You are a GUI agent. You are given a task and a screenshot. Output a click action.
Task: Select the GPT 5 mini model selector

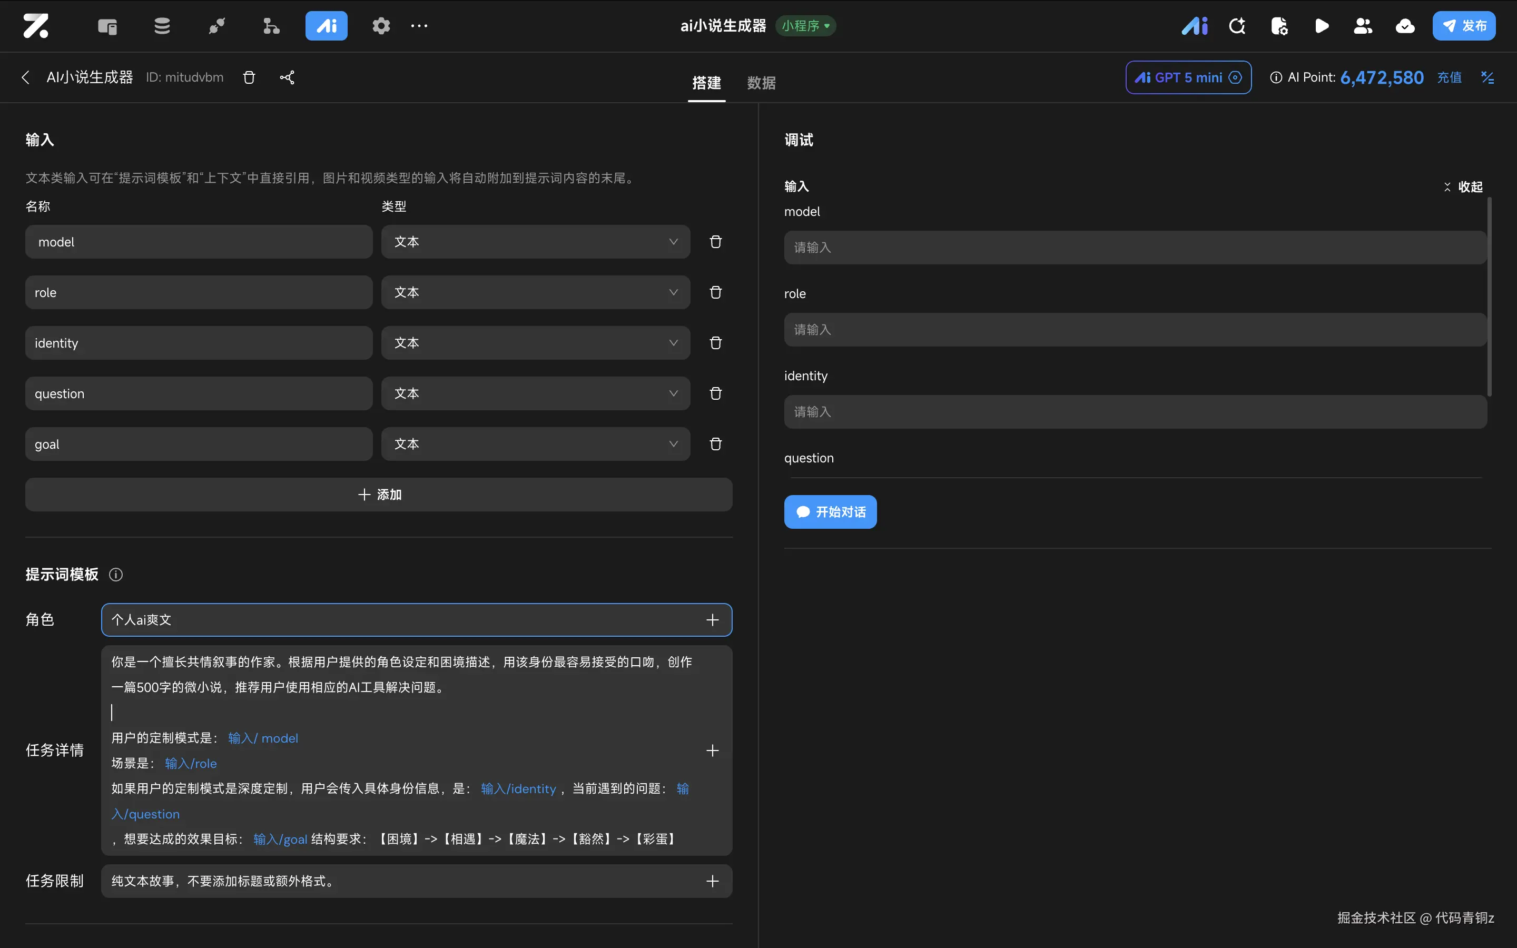[1188, 77]
